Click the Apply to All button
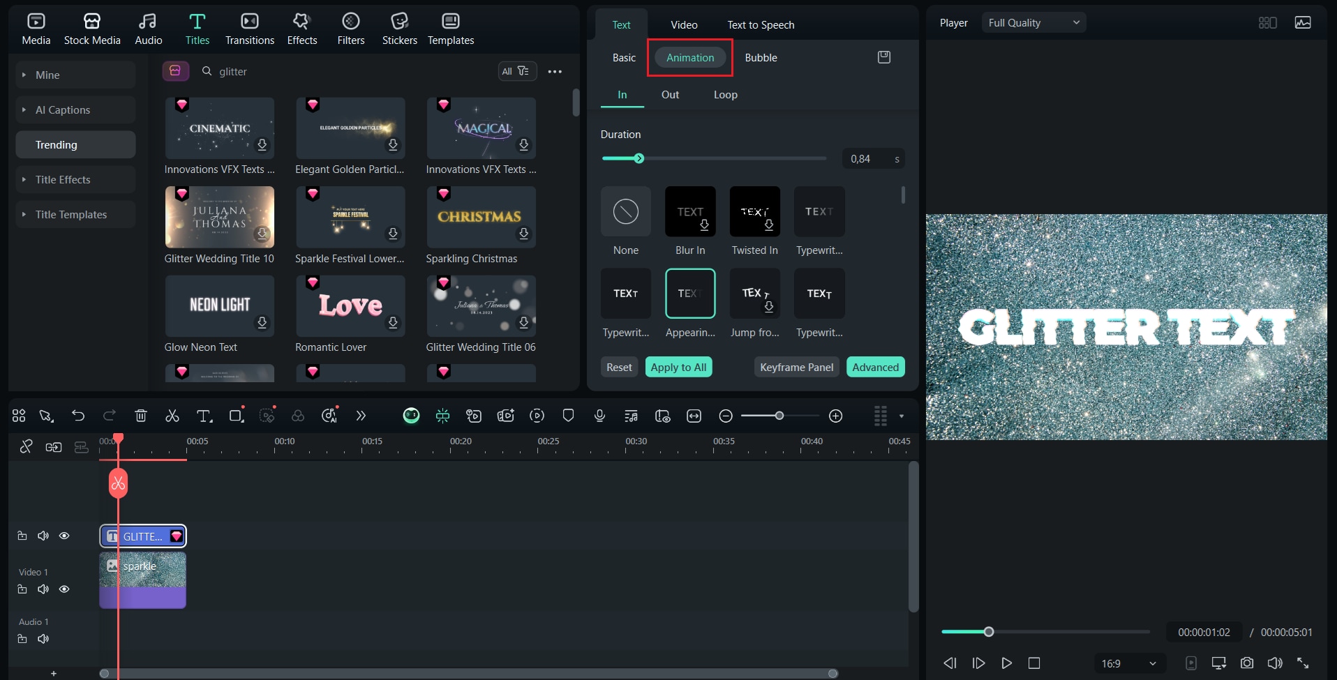1337x680 pixels. [x=678, y=367]
